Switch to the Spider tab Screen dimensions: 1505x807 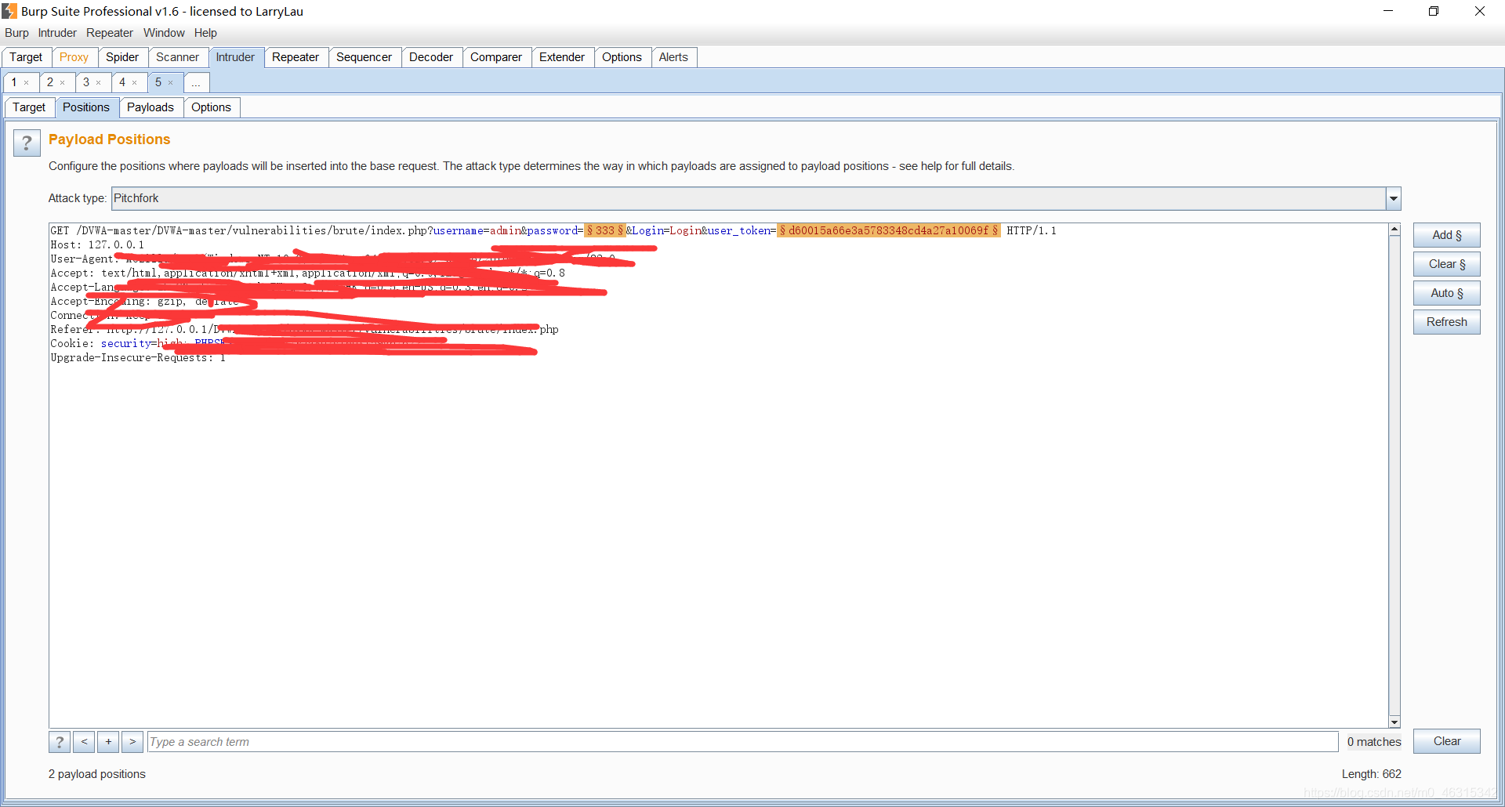(x=122, y=57)
